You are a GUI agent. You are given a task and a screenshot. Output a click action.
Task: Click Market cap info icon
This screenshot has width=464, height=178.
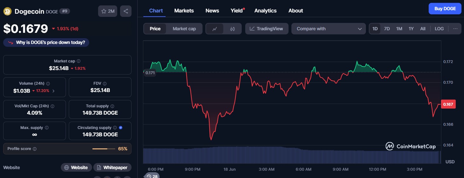(x=79, y=61)
